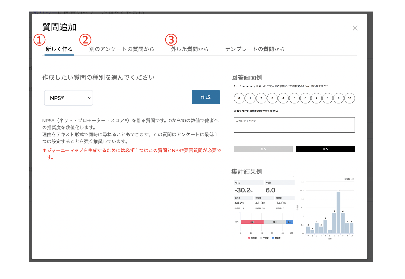Image resolution: width=405 pixels, height=279 pixels.
Task: Pick score 3 on the rating scale
Action: 272,98
